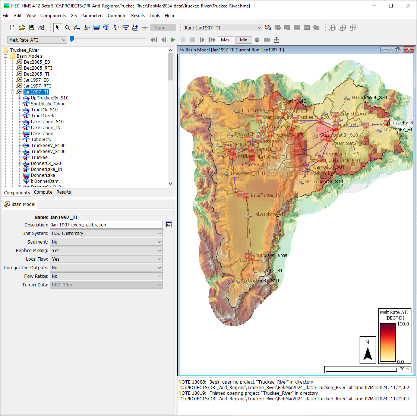417x416 pixels.
Task: Select the Dec2005_EB basin model
Action: (x=37, y=62)
